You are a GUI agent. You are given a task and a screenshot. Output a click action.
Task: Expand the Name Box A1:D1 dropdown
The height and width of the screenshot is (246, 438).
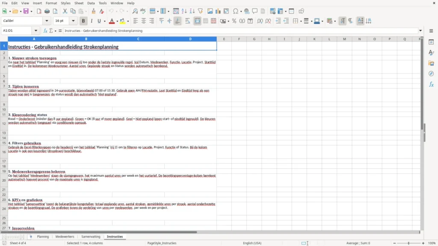click(x=36, y=31)
